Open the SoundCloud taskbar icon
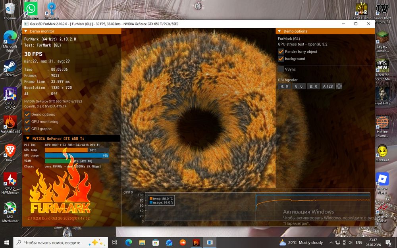The width and height of the screenshot is (397, 248). (182, 242)
